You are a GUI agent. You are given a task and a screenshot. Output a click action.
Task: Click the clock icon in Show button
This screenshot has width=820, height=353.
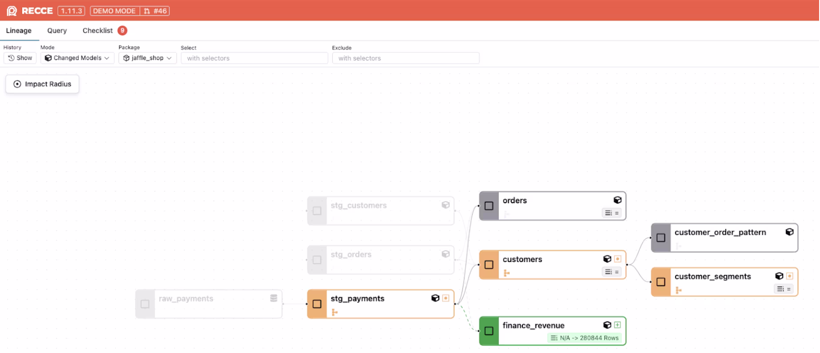12,58
